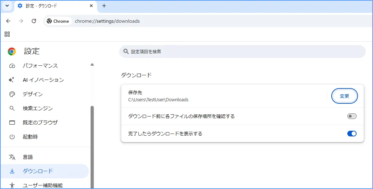This screenshot has height=189, width=373.
Task: Open パフォーマンス settings
Action: pos(45,66)
